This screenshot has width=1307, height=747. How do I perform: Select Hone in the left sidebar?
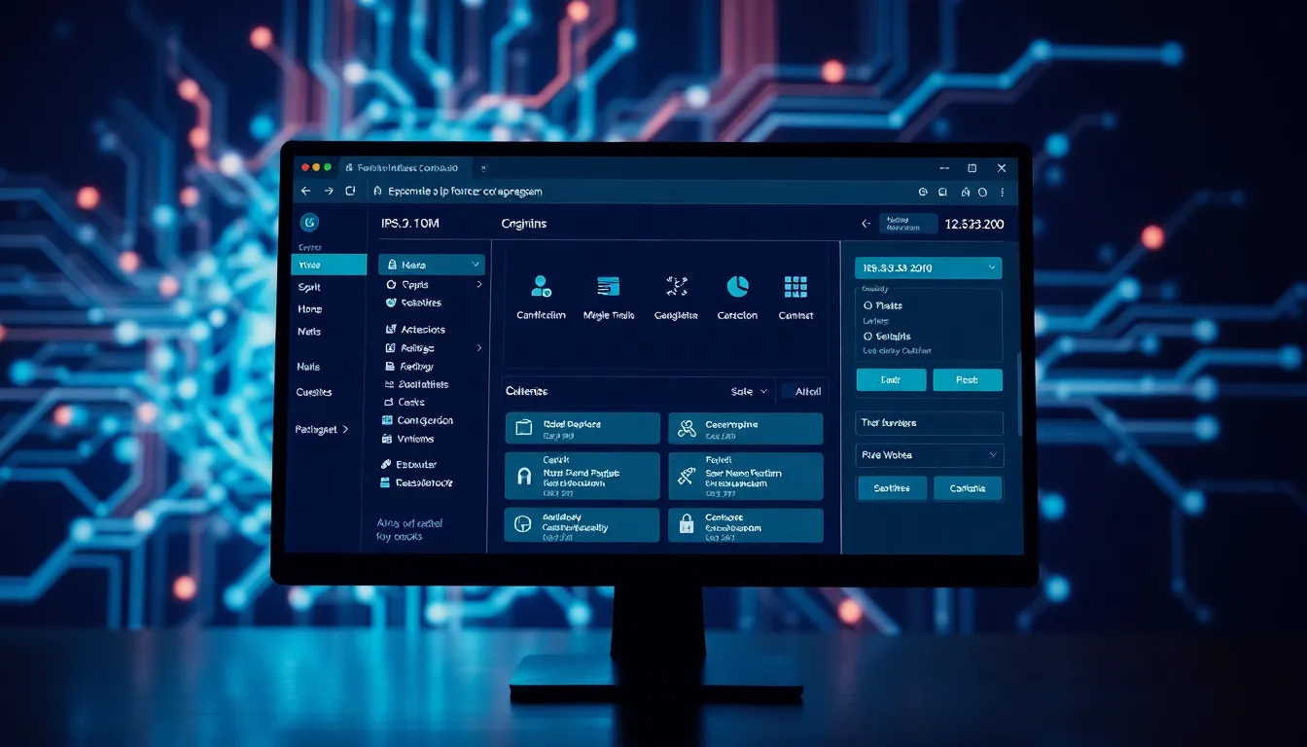[x=309, y=309]
